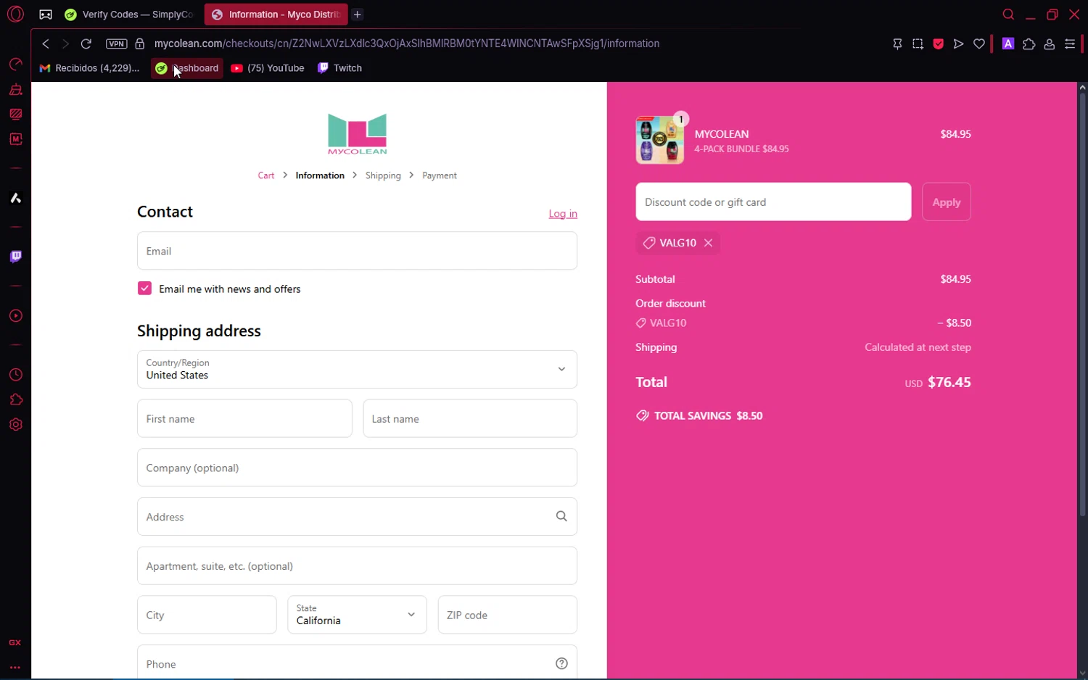This screenshot has width=1088, height=680.
Task: Open sidebar three-dots more menu
Action: 15,668
